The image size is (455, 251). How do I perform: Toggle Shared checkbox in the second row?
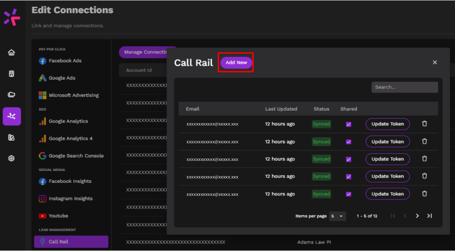[348, 142]
